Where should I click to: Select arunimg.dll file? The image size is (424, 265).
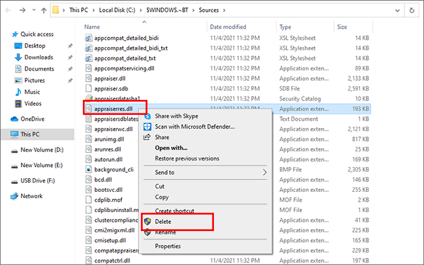tap(109, 139)
